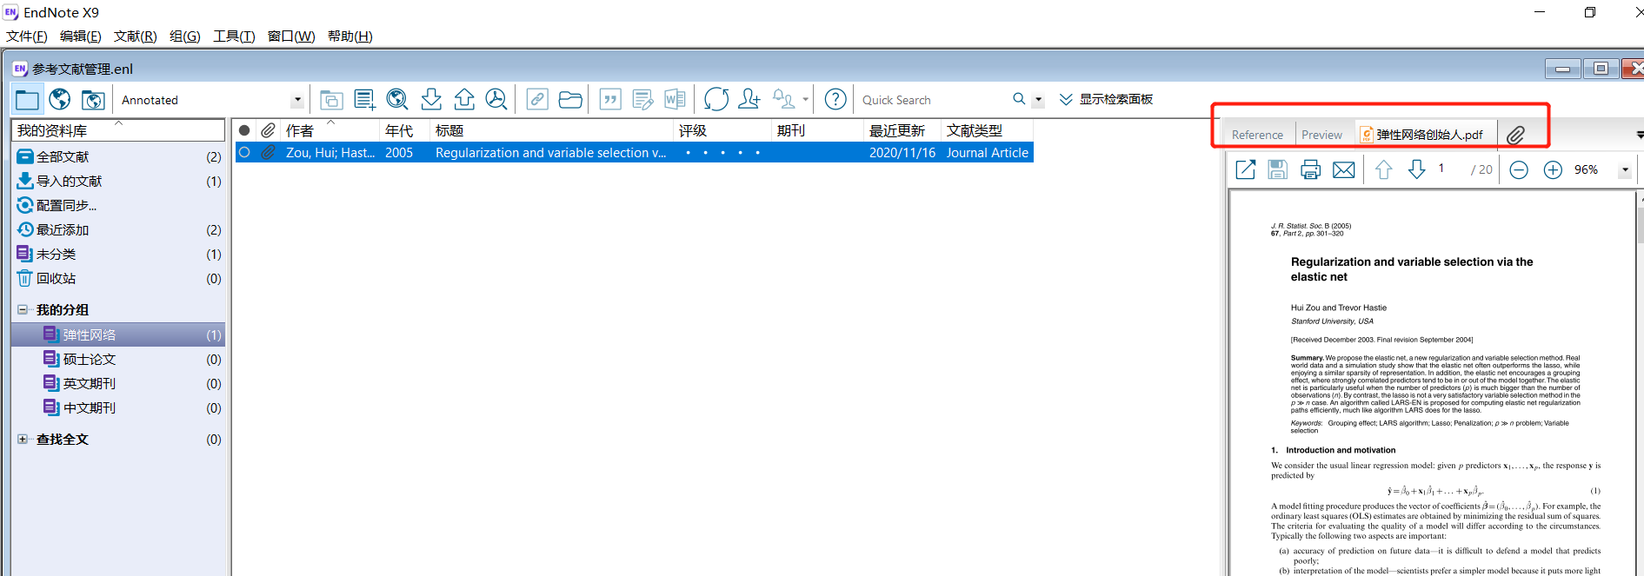Viewport: 1644px width, 576px height.
Task: Create a New Reference from toolbar
Action: 365,100
